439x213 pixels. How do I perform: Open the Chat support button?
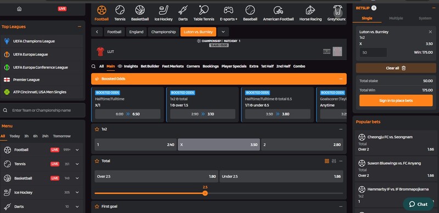418,204
